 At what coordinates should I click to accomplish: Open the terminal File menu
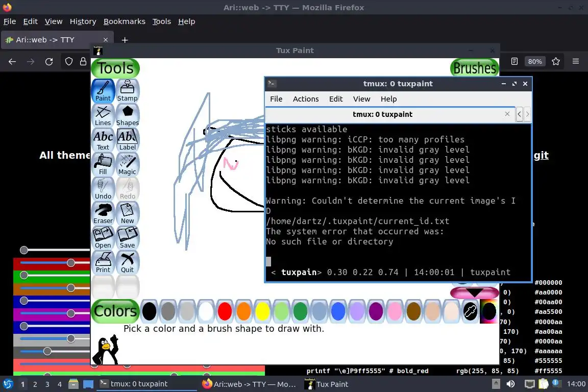[x=276, y=99]
